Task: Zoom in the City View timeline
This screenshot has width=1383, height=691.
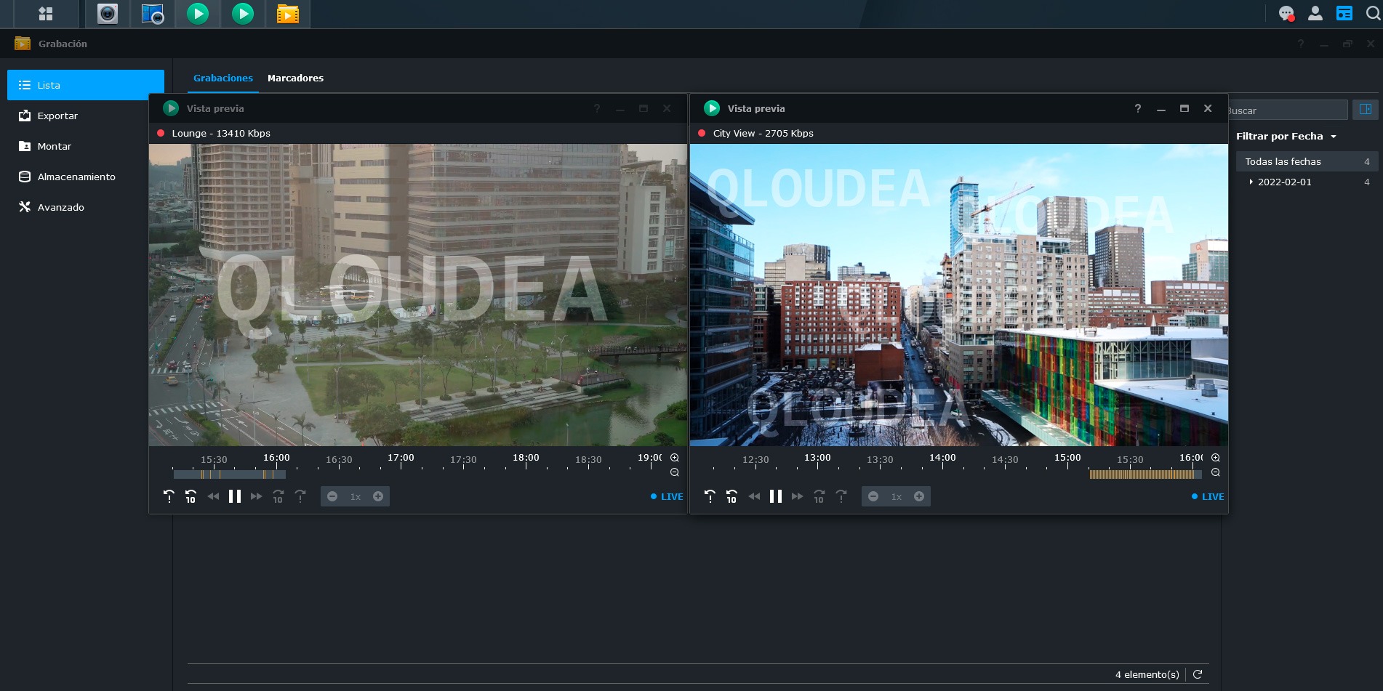Action: [1216, 458]
